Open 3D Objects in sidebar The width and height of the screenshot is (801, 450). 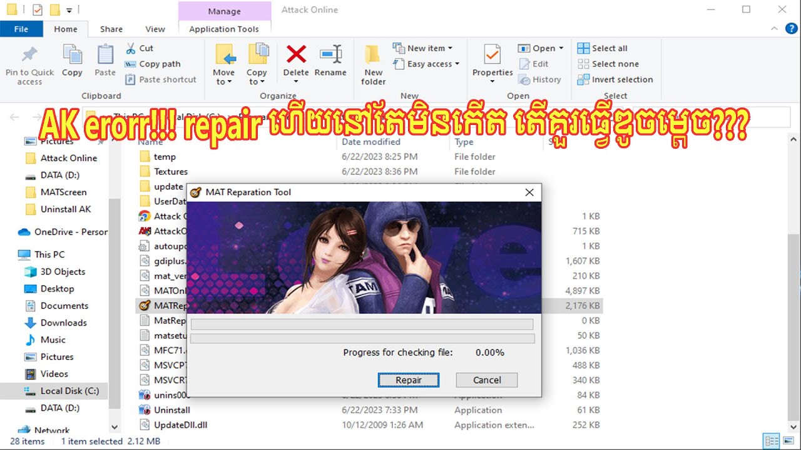[55, 271]
